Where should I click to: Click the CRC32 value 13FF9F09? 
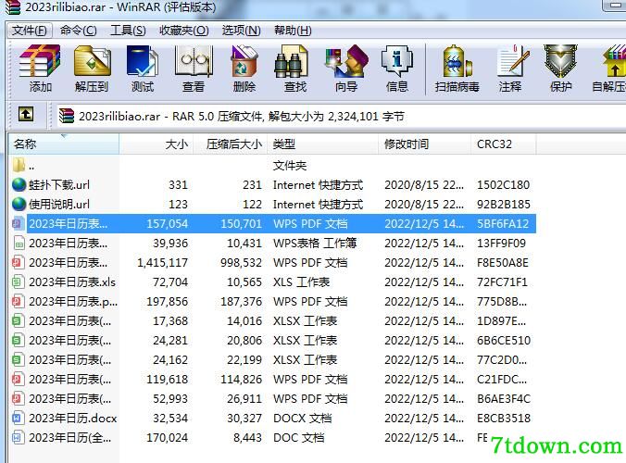(x=501, y=243)
